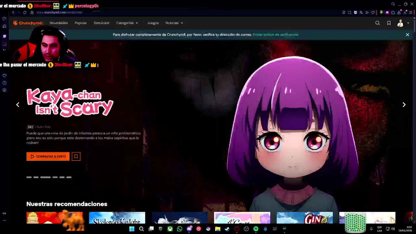Expand the account menu arrow beside avatar

click(408, 23)
